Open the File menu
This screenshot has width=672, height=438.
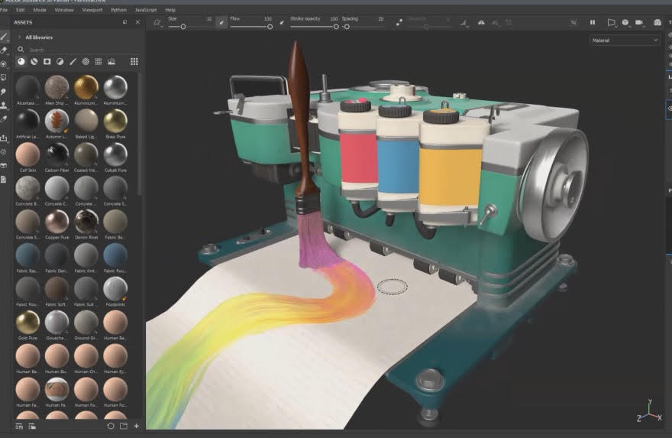[3, 9]
